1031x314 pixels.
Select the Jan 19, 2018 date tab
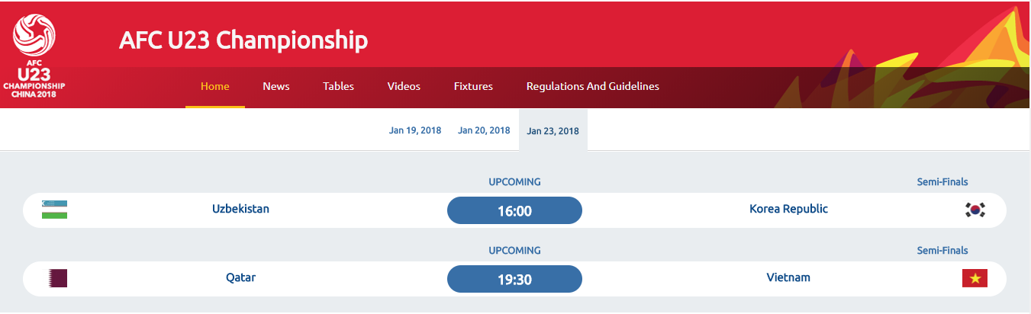[415, 130]
